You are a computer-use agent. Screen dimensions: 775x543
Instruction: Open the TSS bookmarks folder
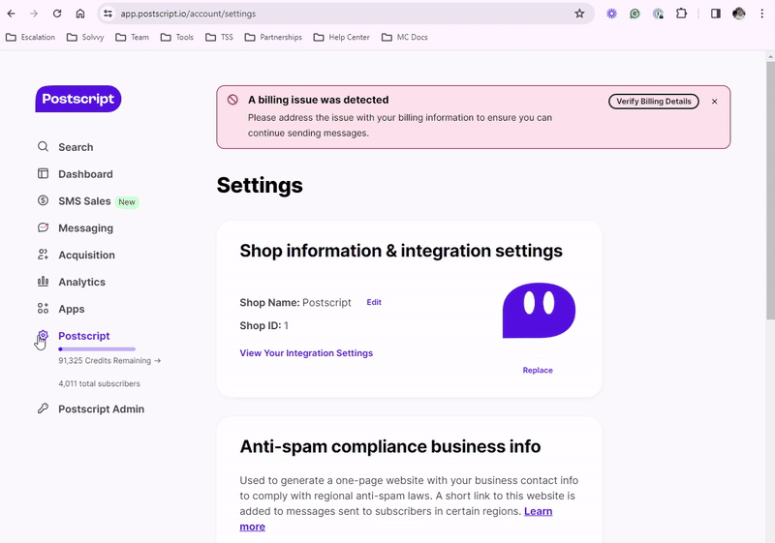220,37
